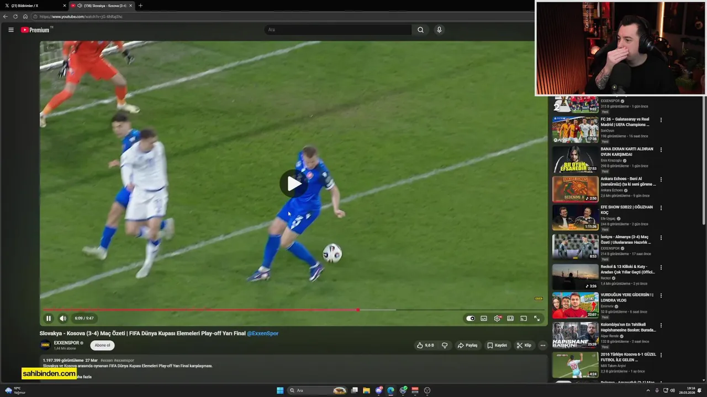Image resolution: width=707 pixels, height=397 pixels.
Task: Start voice search with microphone icon
Action: pos(439,30)
